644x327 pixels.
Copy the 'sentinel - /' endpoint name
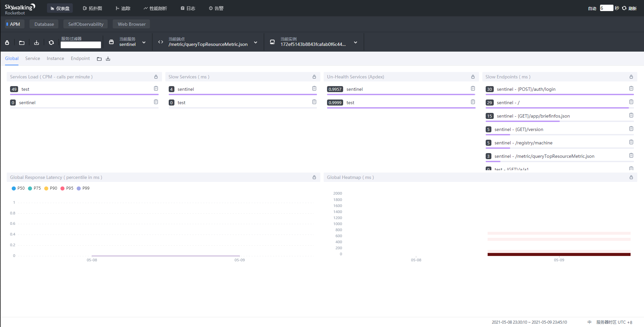click(631, 102)
